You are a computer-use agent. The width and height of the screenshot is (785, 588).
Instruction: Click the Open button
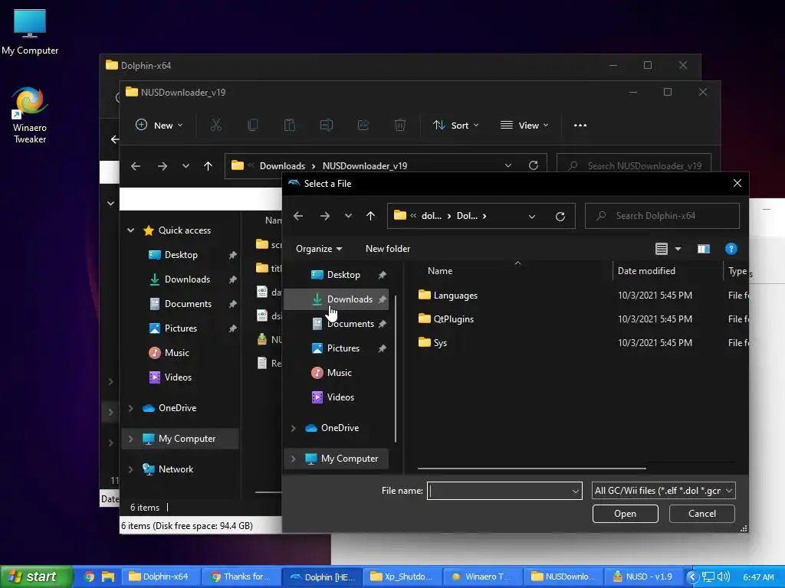(x=626, y=514)
